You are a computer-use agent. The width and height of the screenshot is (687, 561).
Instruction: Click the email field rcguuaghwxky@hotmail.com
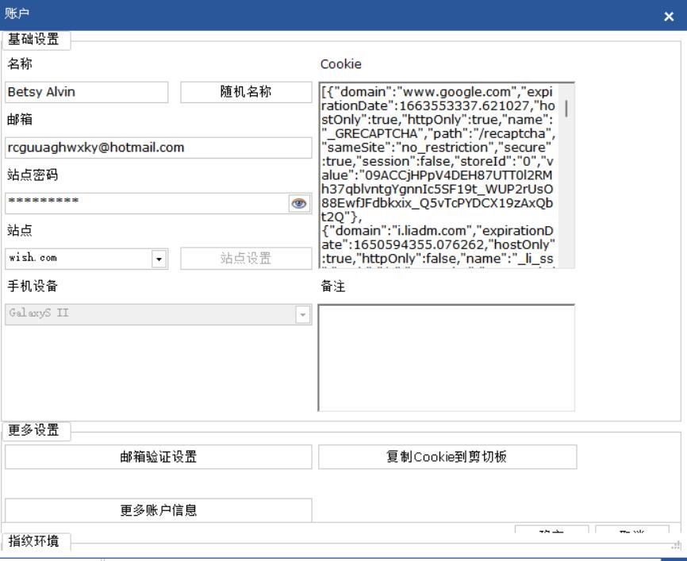point(158,148)
